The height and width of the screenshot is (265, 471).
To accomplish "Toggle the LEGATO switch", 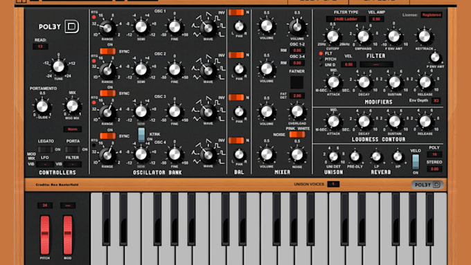I will (x=45, y=149).
